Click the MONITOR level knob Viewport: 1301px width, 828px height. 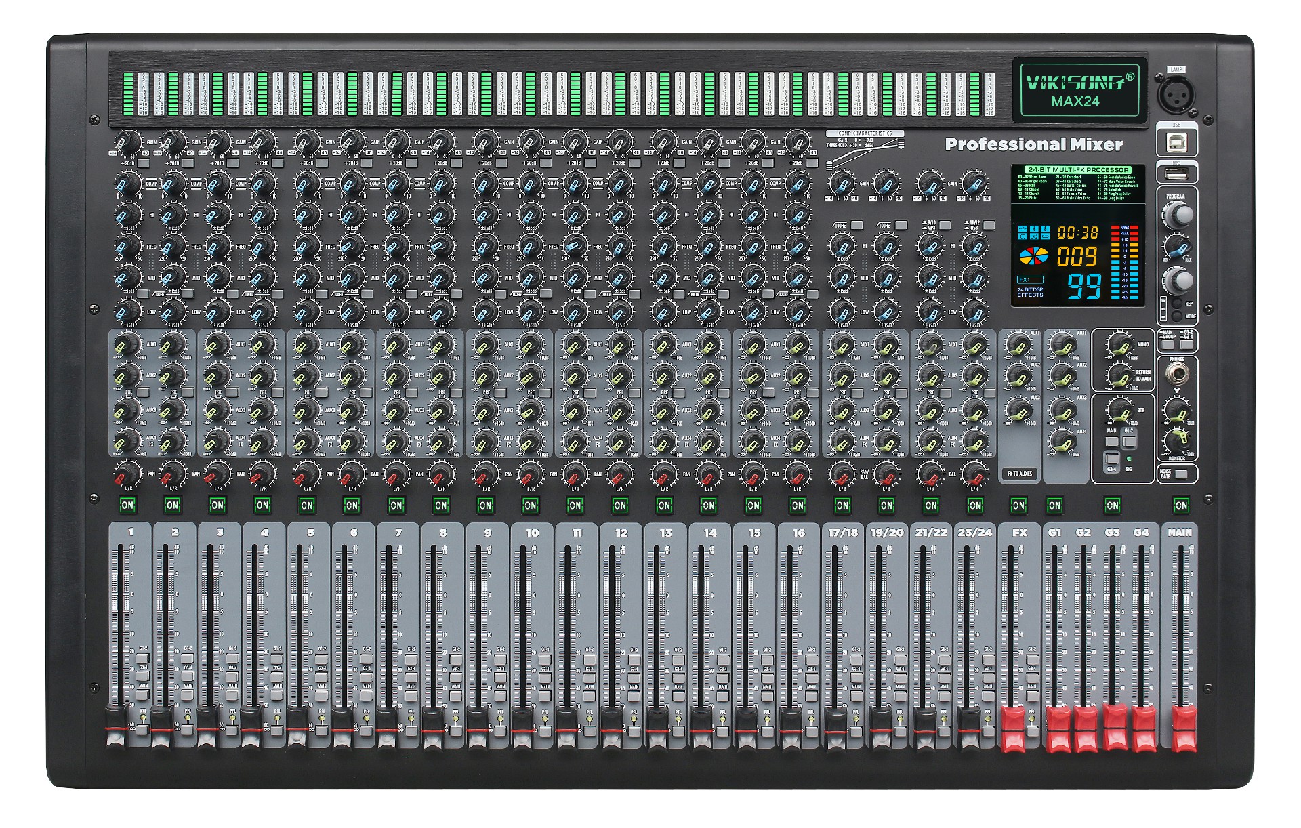point(1177,441)
